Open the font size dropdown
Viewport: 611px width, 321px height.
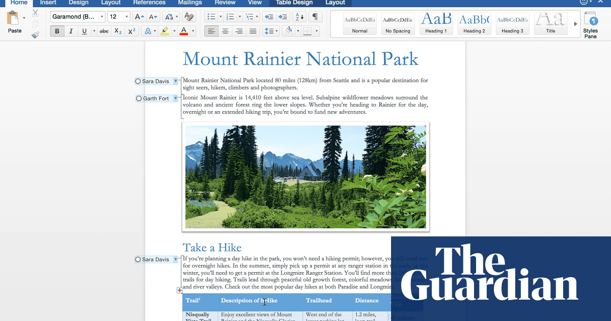[x=126, y=17]
